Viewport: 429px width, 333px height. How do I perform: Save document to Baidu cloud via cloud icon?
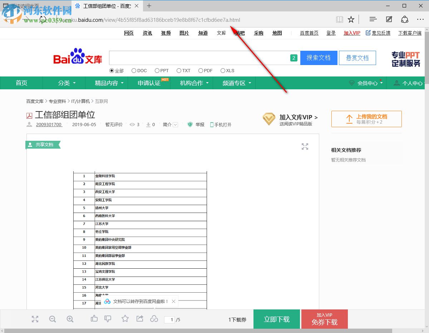(154, 318)
